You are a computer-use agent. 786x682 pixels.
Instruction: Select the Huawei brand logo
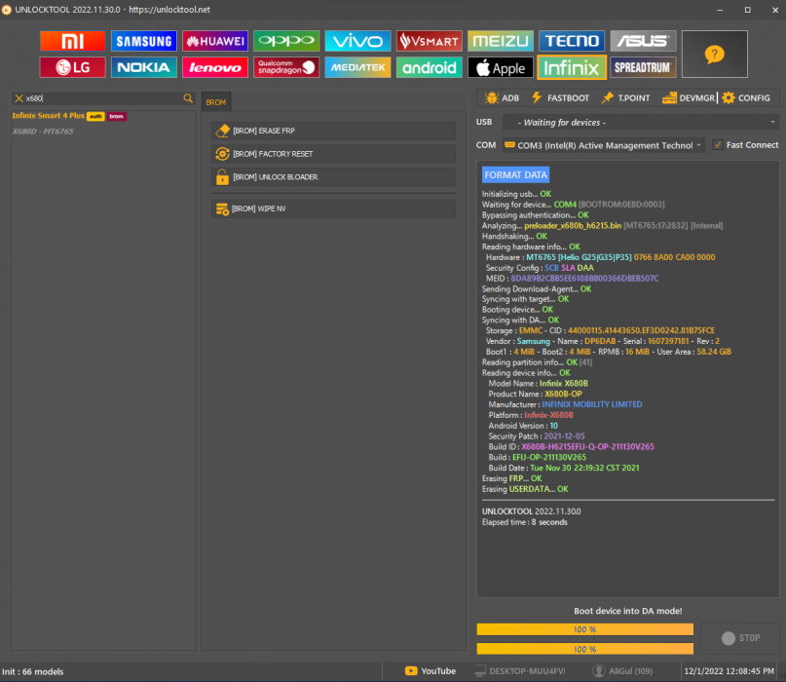(x=215, y=41)
